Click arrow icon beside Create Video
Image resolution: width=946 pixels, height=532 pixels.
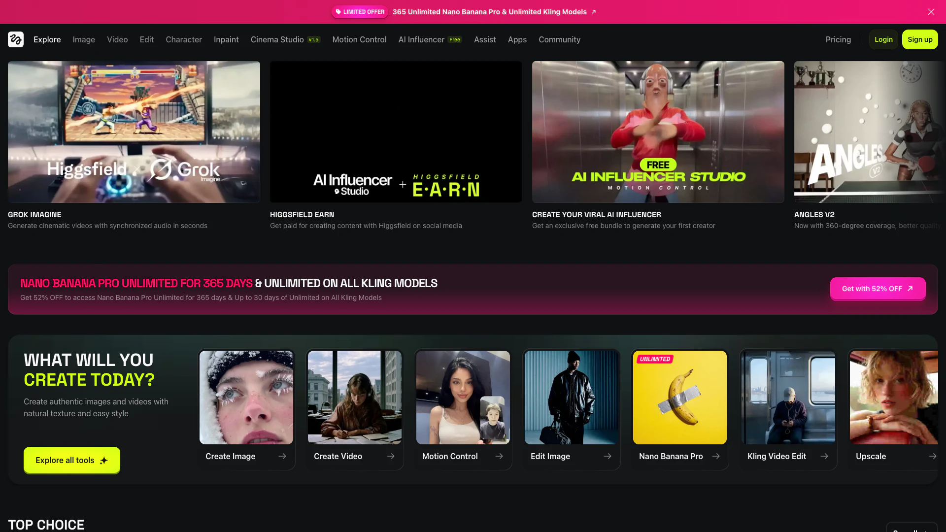pyautogui.click(x=391, y=456)
